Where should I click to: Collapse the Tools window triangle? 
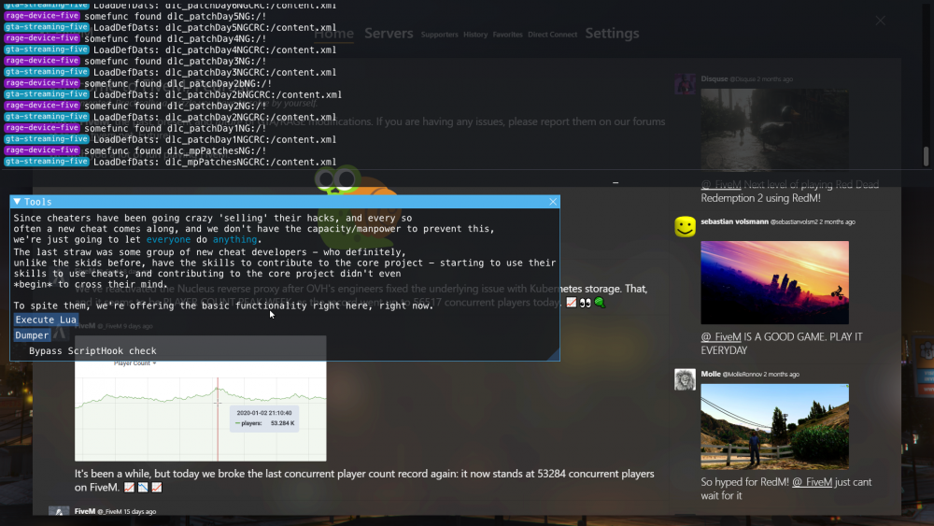coord(17,202)
